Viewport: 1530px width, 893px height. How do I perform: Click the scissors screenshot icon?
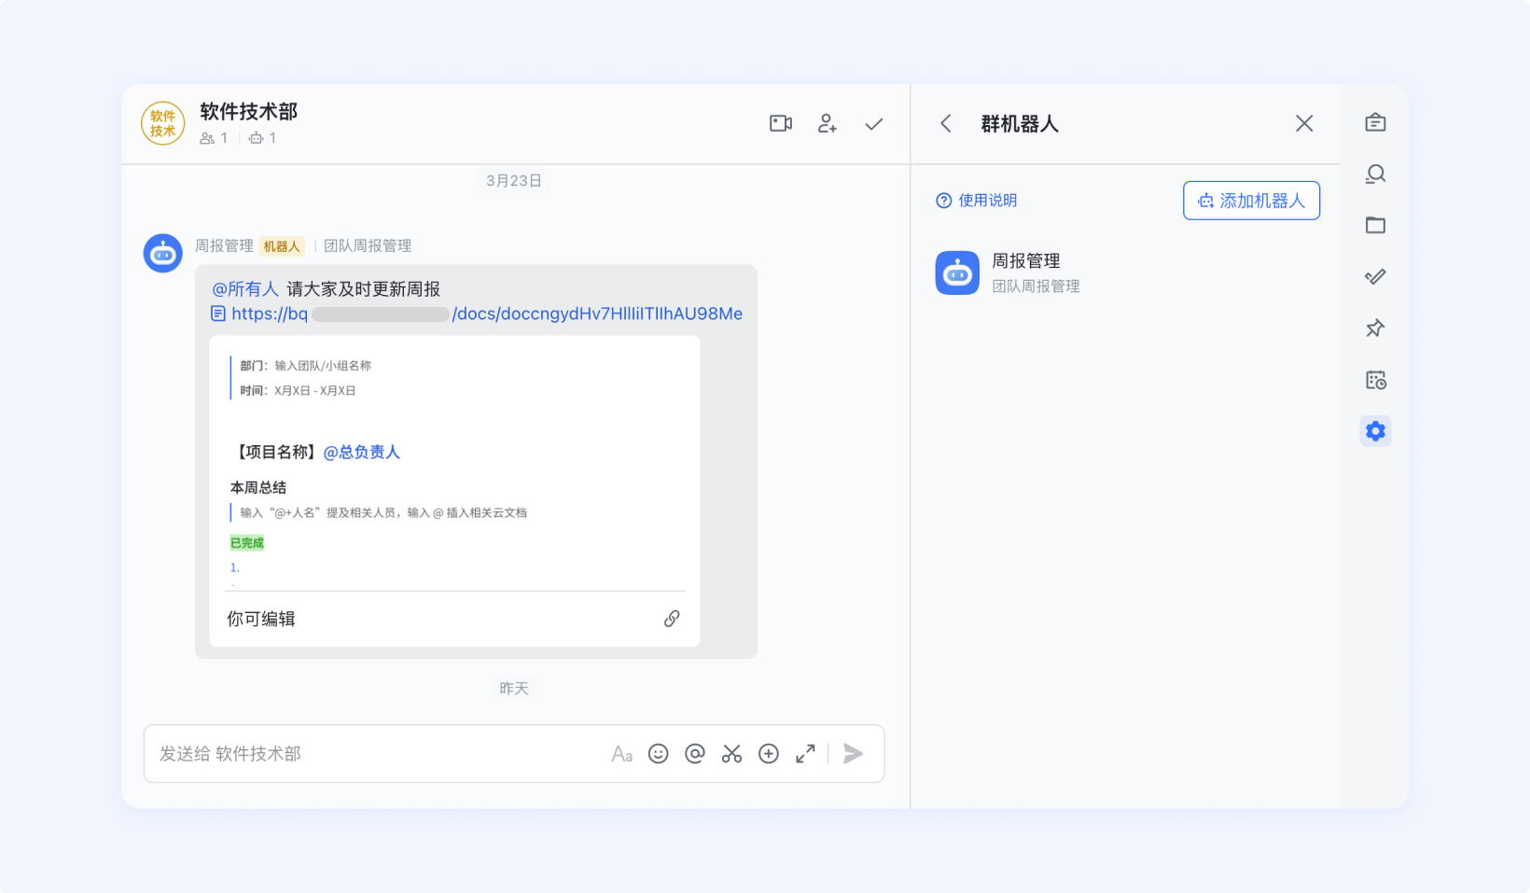731,753
